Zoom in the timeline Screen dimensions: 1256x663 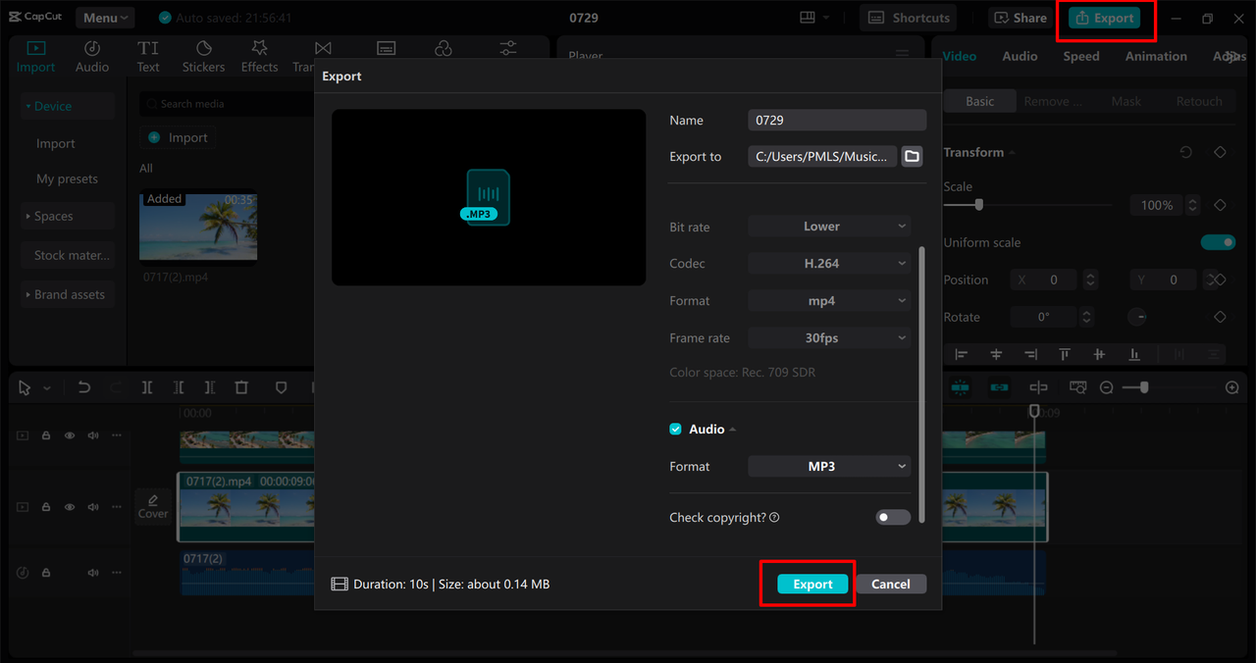click(x=1232, y=387)
